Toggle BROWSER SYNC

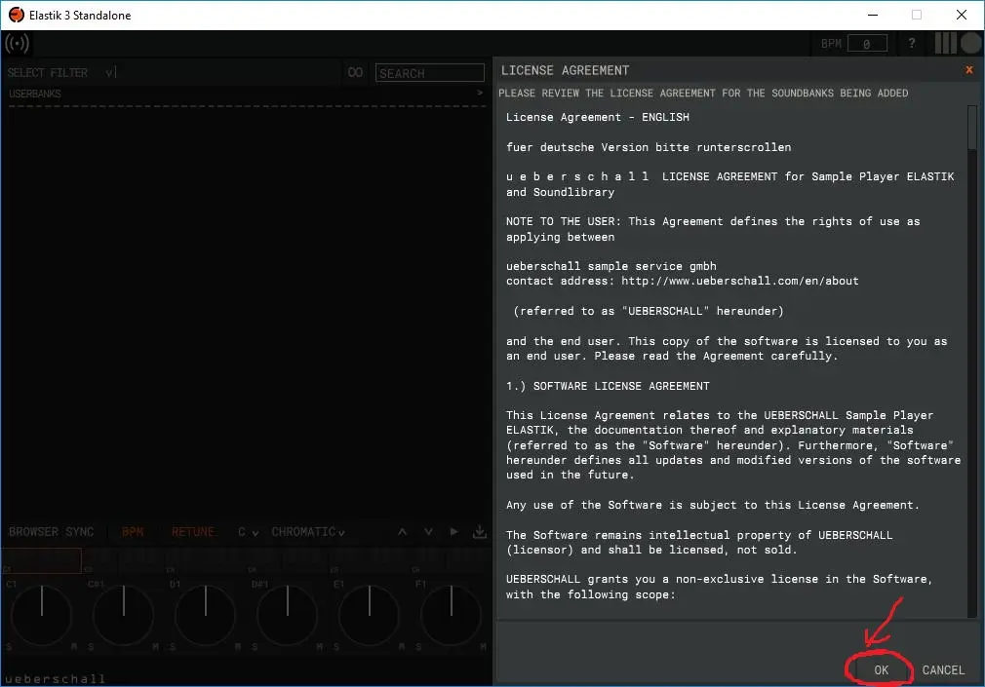(x=51, y=532)
